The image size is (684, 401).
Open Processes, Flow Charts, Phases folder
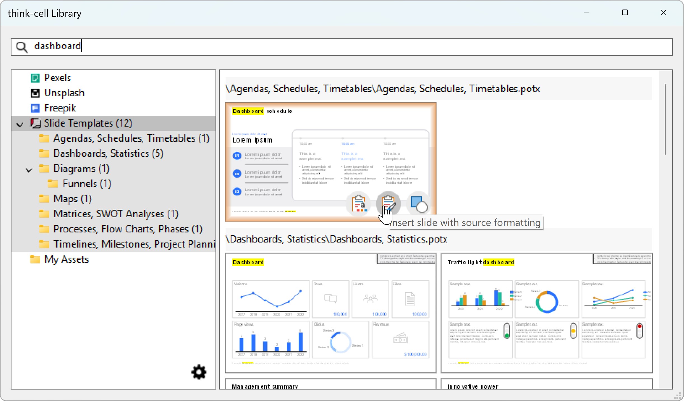point(128,229)
